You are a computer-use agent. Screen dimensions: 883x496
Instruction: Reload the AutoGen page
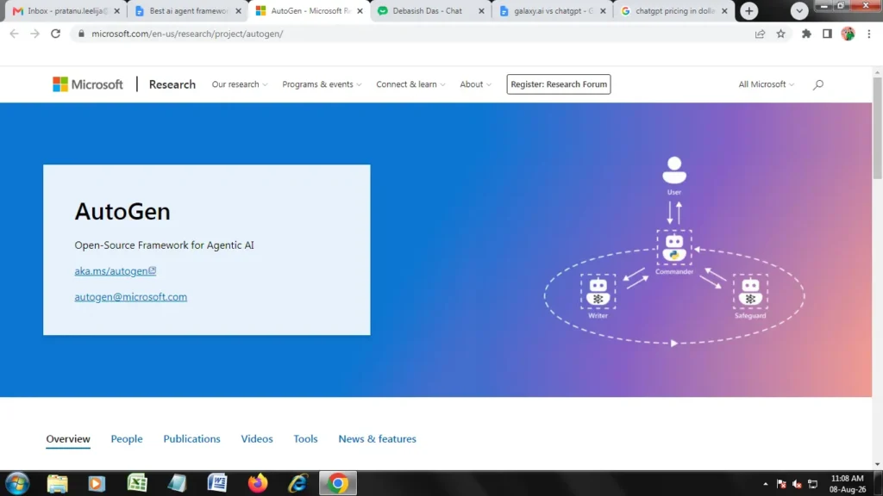point(55,34)
